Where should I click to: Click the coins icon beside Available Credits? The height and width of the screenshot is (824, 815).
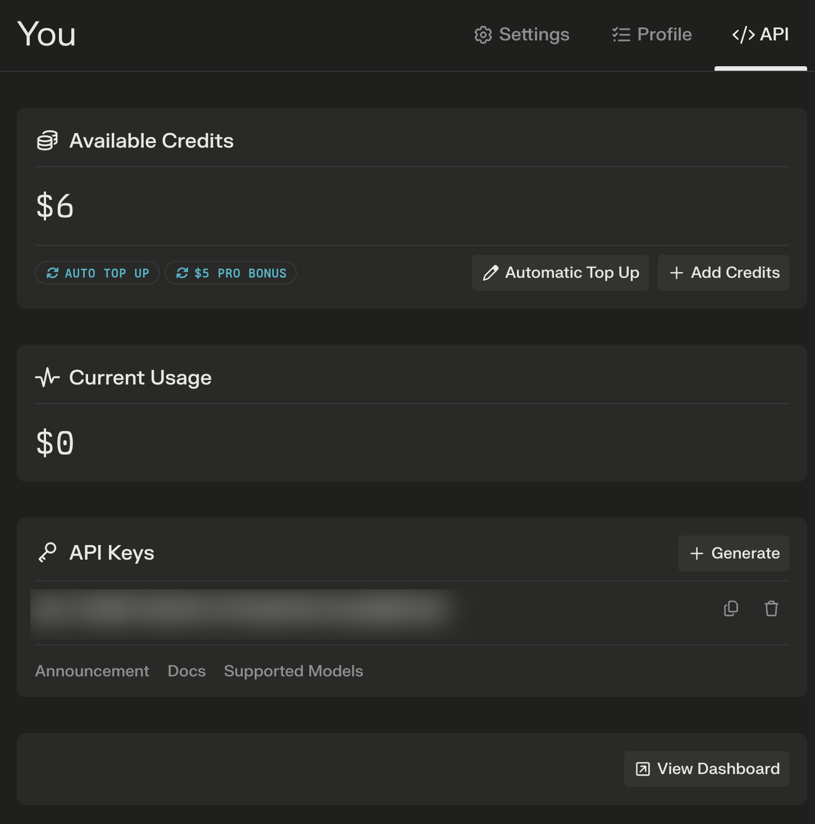click(x=47, y=140)
